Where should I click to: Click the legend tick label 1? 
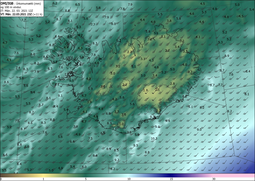tap(43, 179)
